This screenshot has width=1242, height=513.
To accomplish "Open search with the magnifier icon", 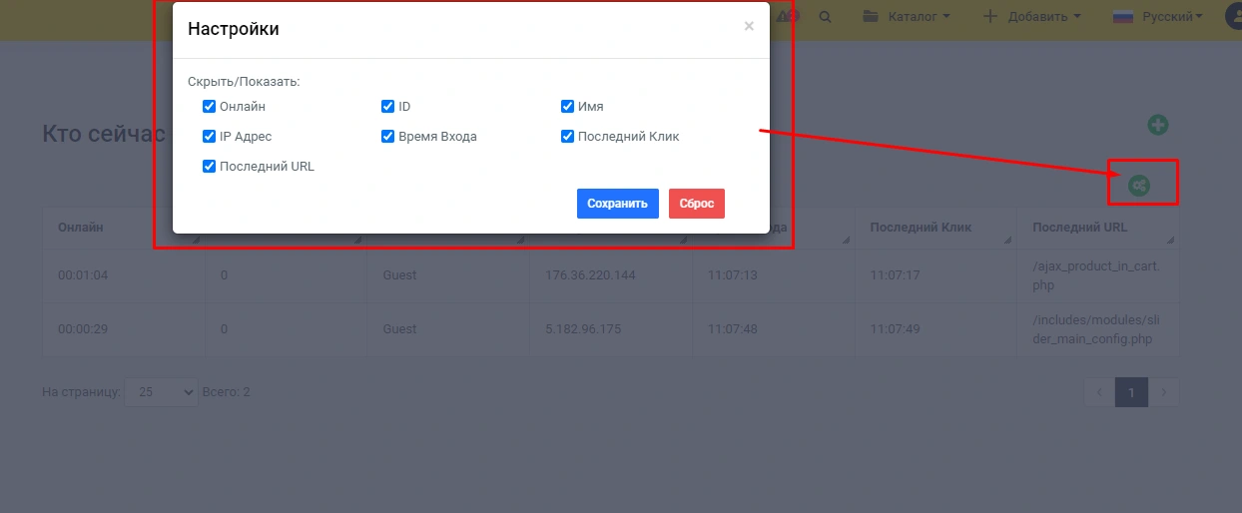I will pos(825,17).
